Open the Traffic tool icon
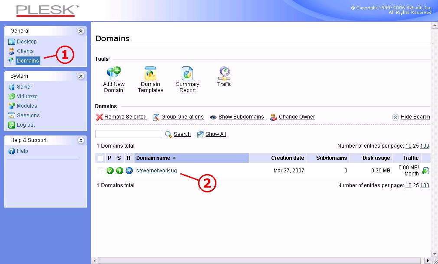The height and width of the screenshot is (264, 438). click(x=224, y=73)
